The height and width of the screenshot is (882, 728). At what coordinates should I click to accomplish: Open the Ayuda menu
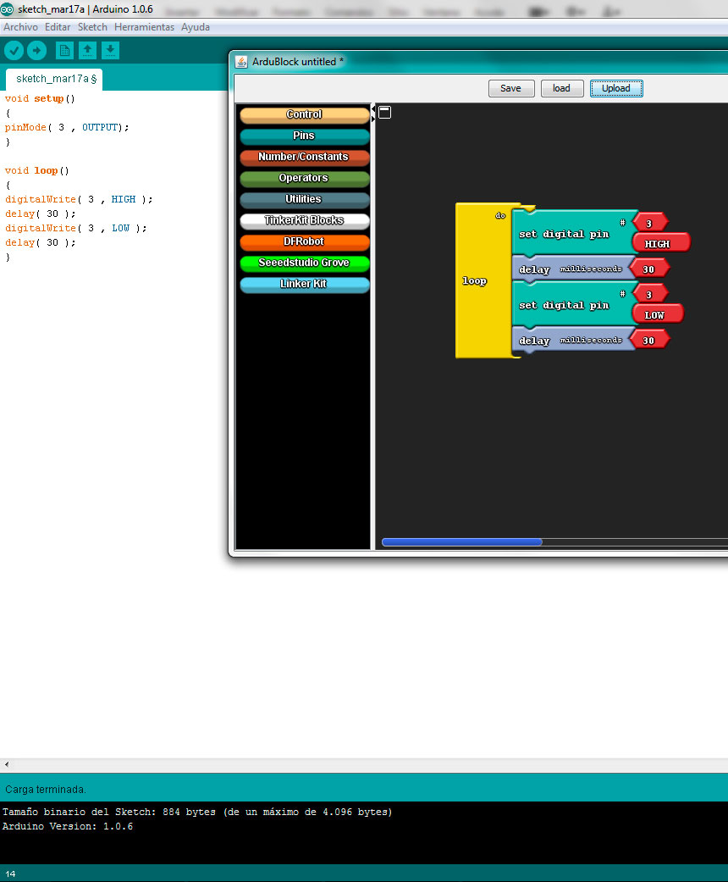195,27
